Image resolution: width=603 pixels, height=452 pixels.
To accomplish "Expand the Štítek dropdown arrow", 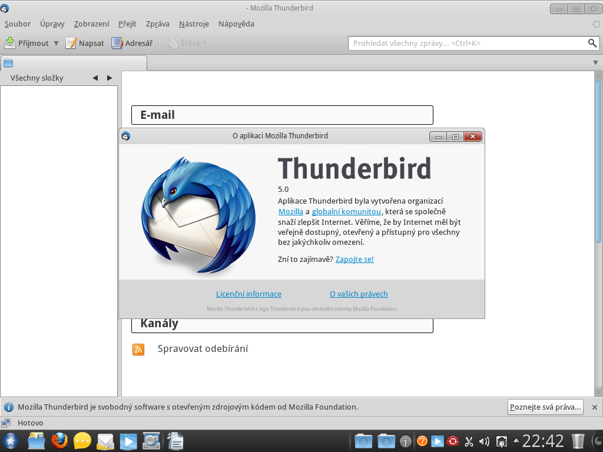I will tap(206, 43).
